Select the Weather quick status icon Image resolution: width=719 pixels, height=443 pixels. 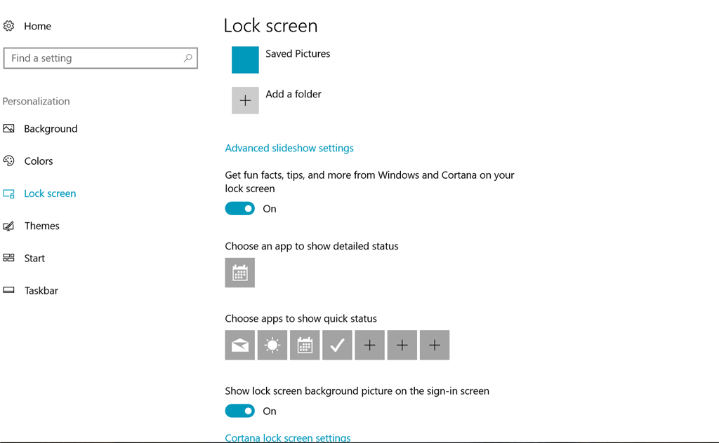click(x=272, y=345)
